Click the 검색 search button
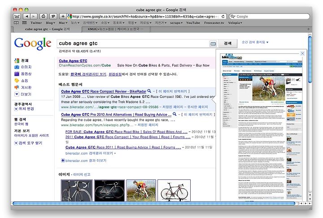The height and width of the screenshot is (218, 323). coord(227,43)
